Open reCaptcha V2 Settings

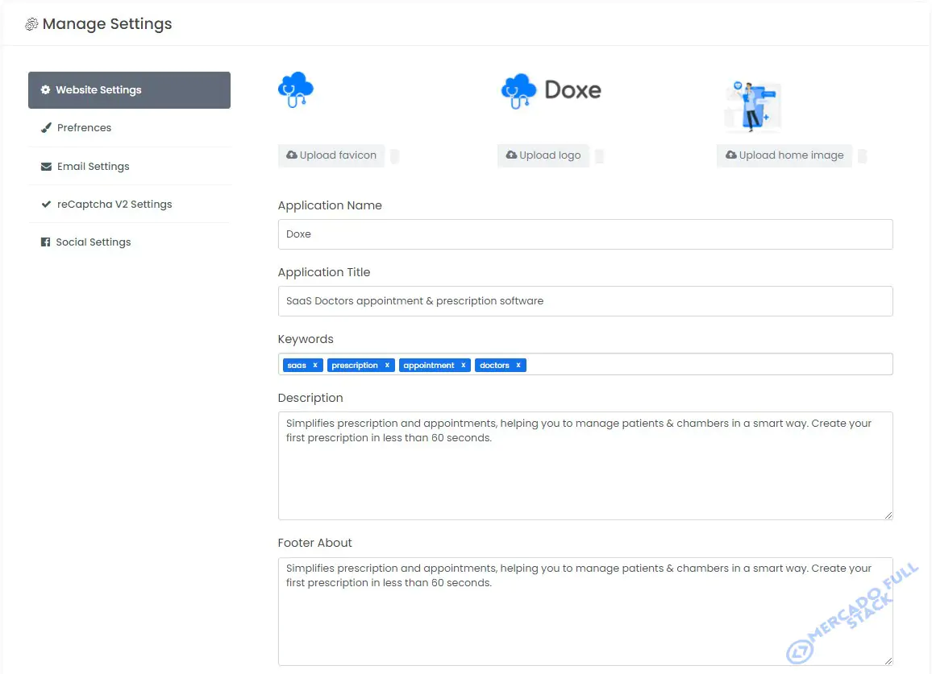[129, 205]
